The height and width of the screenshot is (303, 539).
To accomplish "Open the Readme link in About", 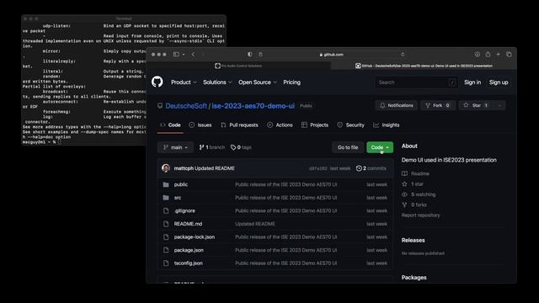I will [x=415, y=173].
